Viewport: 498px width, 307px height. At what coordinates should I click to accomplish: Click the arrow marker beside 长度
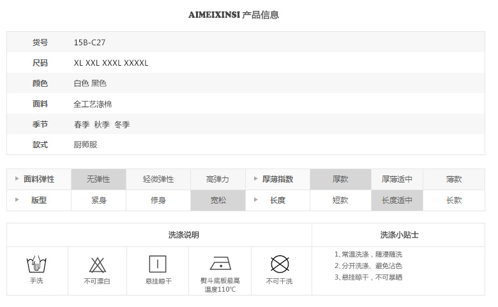pyautogui.click(x=255, y=200)
